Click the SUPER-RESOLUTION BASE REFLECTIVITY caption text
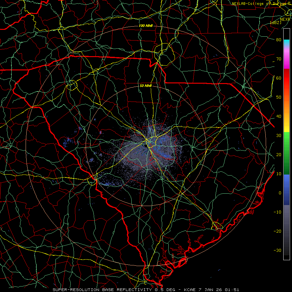The image size is (292, 292). pyautogui.click(x=102, y=290)
